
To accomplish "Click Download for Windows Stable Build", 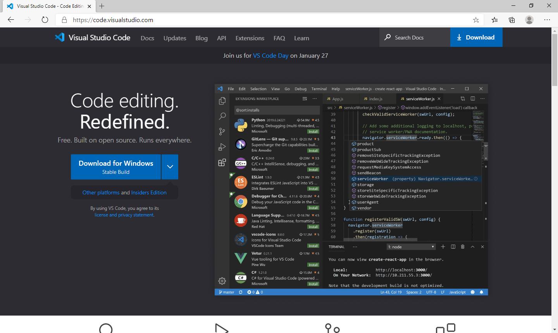I will (116, 167).
